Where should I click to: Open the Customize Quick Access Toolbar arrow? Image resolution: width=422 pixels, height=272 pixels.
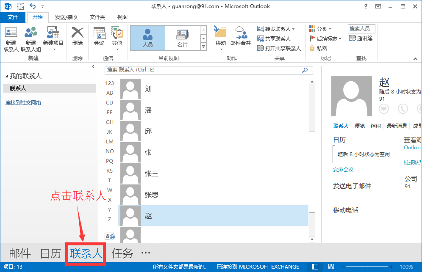42,6
